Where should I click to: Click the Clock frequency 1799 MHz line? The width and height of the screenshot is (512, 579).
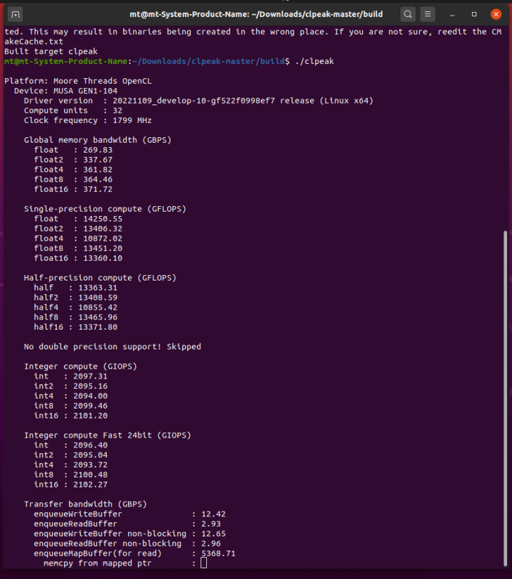tap(87, 120)
